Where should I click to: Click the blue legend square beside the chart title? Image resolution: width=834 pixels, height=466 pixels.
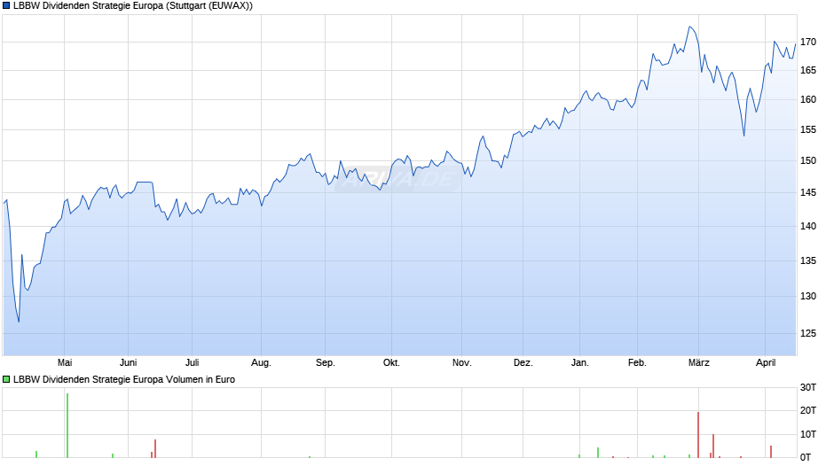pyautogui.click(x=6, y=6)
